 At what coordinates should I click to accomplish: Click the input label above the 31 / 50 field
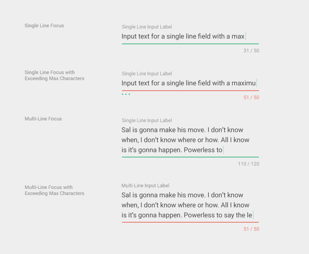147,27
